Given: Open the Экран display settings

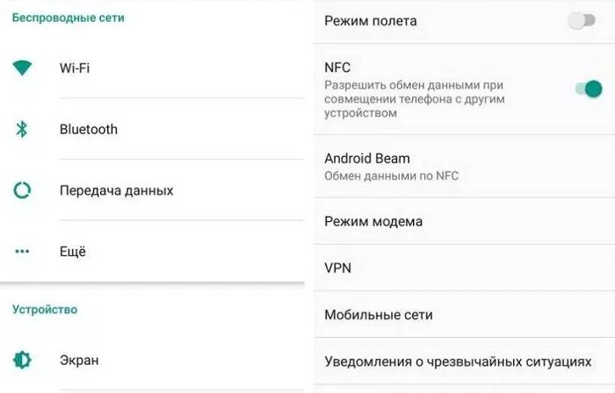Looking at the screenshot, I should (152, 361).
